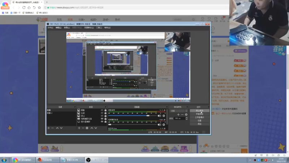Screen dimensions: 289x163
Task: Toggle visibility eye of 视频捕获设备 source
Action: coord(102,119)
